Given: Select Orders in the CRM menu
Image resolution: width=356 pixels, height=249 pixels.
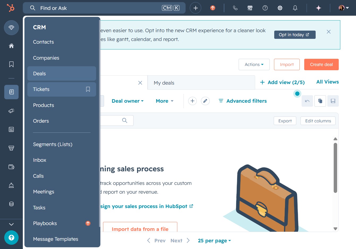Looking at the screenshot, I should [62, 121].
